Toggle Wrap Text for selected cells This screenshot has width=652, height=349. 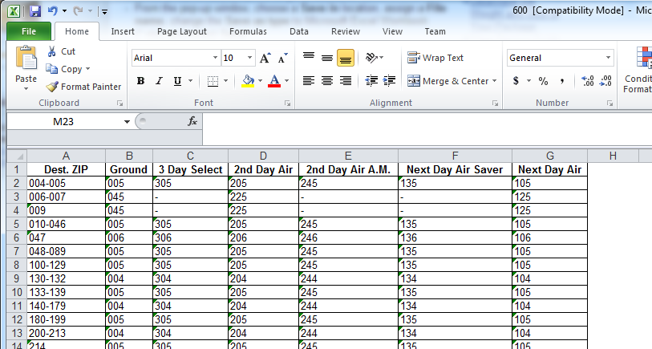[435, 58]
